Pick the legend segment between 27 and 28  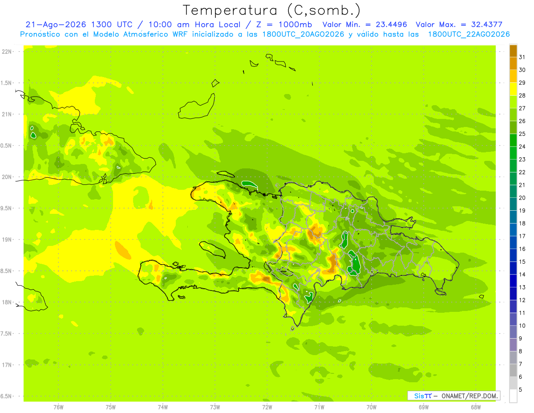[x=513, y=102]
